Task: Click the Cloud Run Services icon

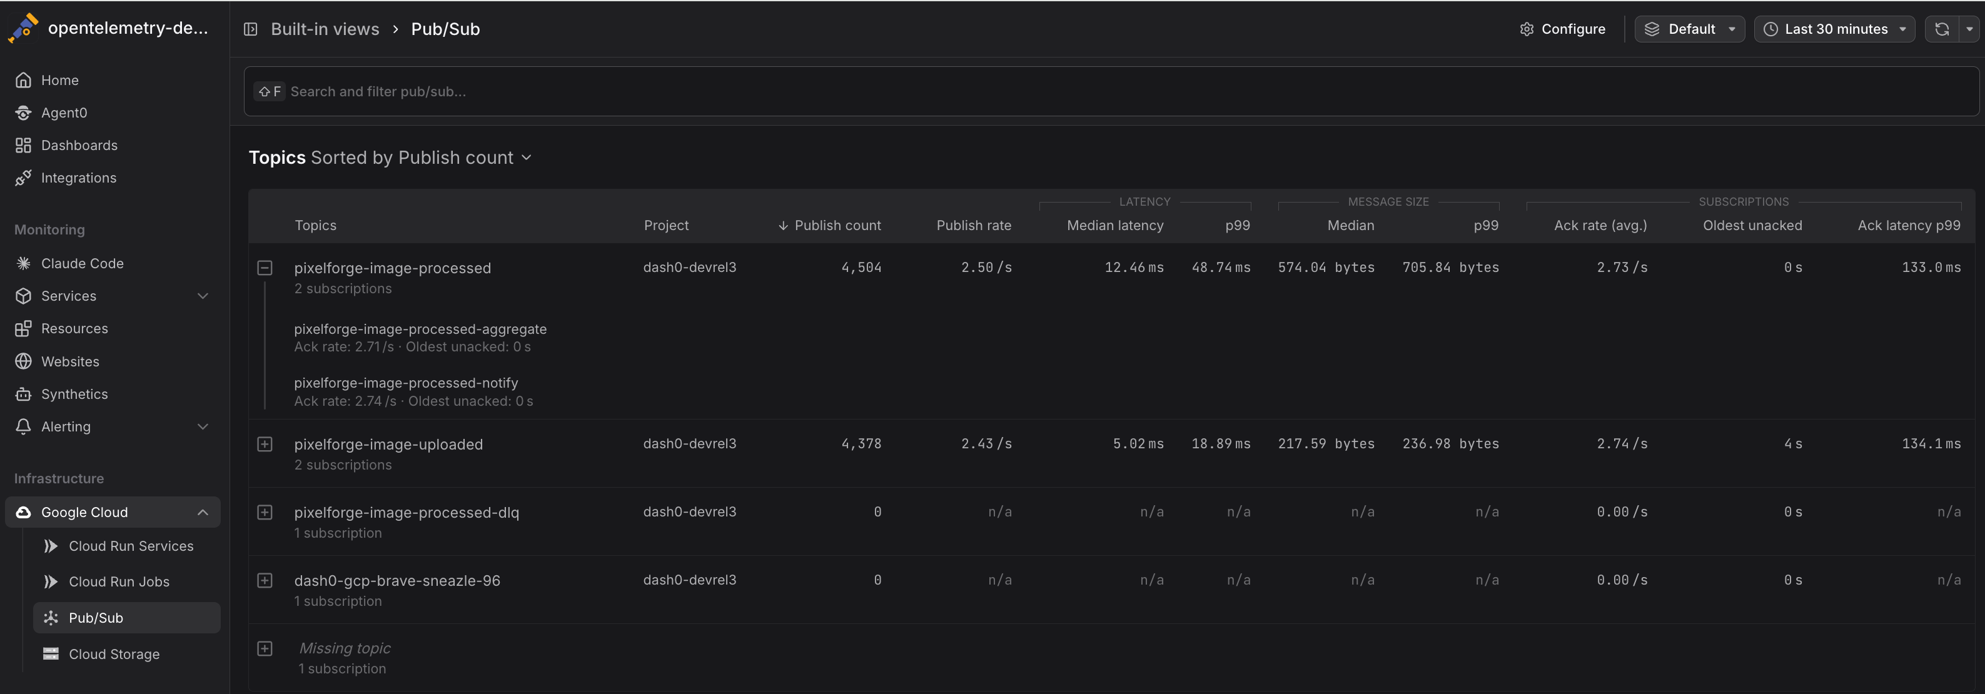Action: tap(51, 546)
